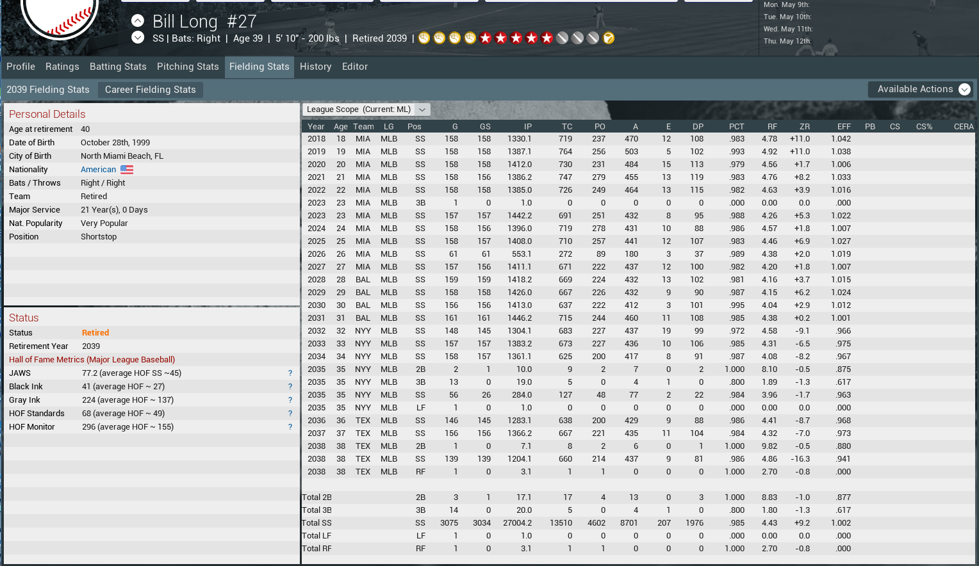
Task: Switch to the History tab
Action: 315,67
